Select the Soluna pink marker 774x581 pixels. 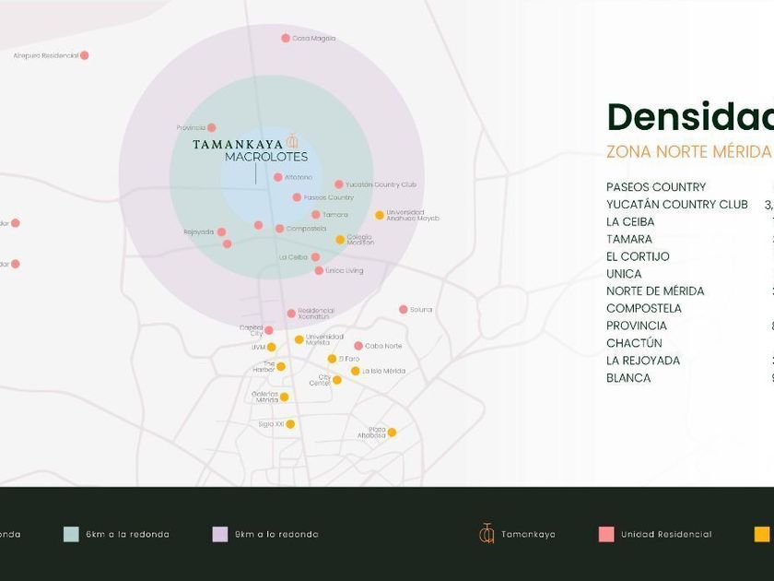coord(404,309)
